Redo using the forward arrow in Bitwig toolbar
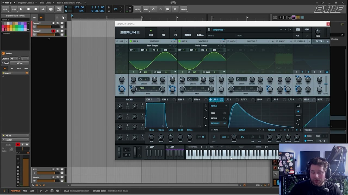The image size is (348, 195). tap(160, 9)
